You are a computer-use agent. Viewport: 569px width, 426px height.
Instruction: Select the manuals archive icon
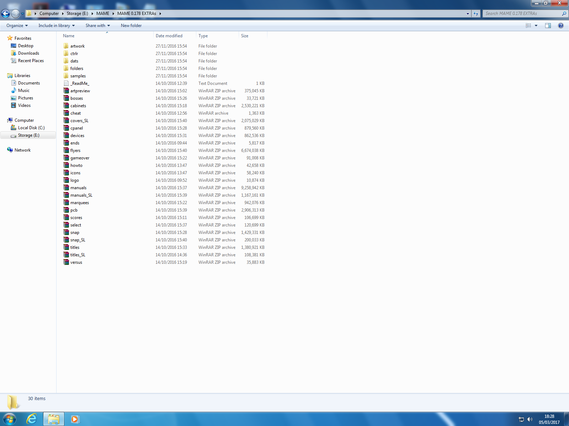[x=66, y=188]
